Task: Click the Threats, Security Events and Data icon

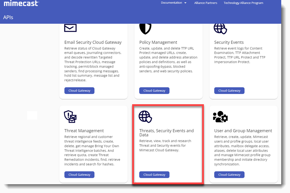Action: [x=145, y=117]
